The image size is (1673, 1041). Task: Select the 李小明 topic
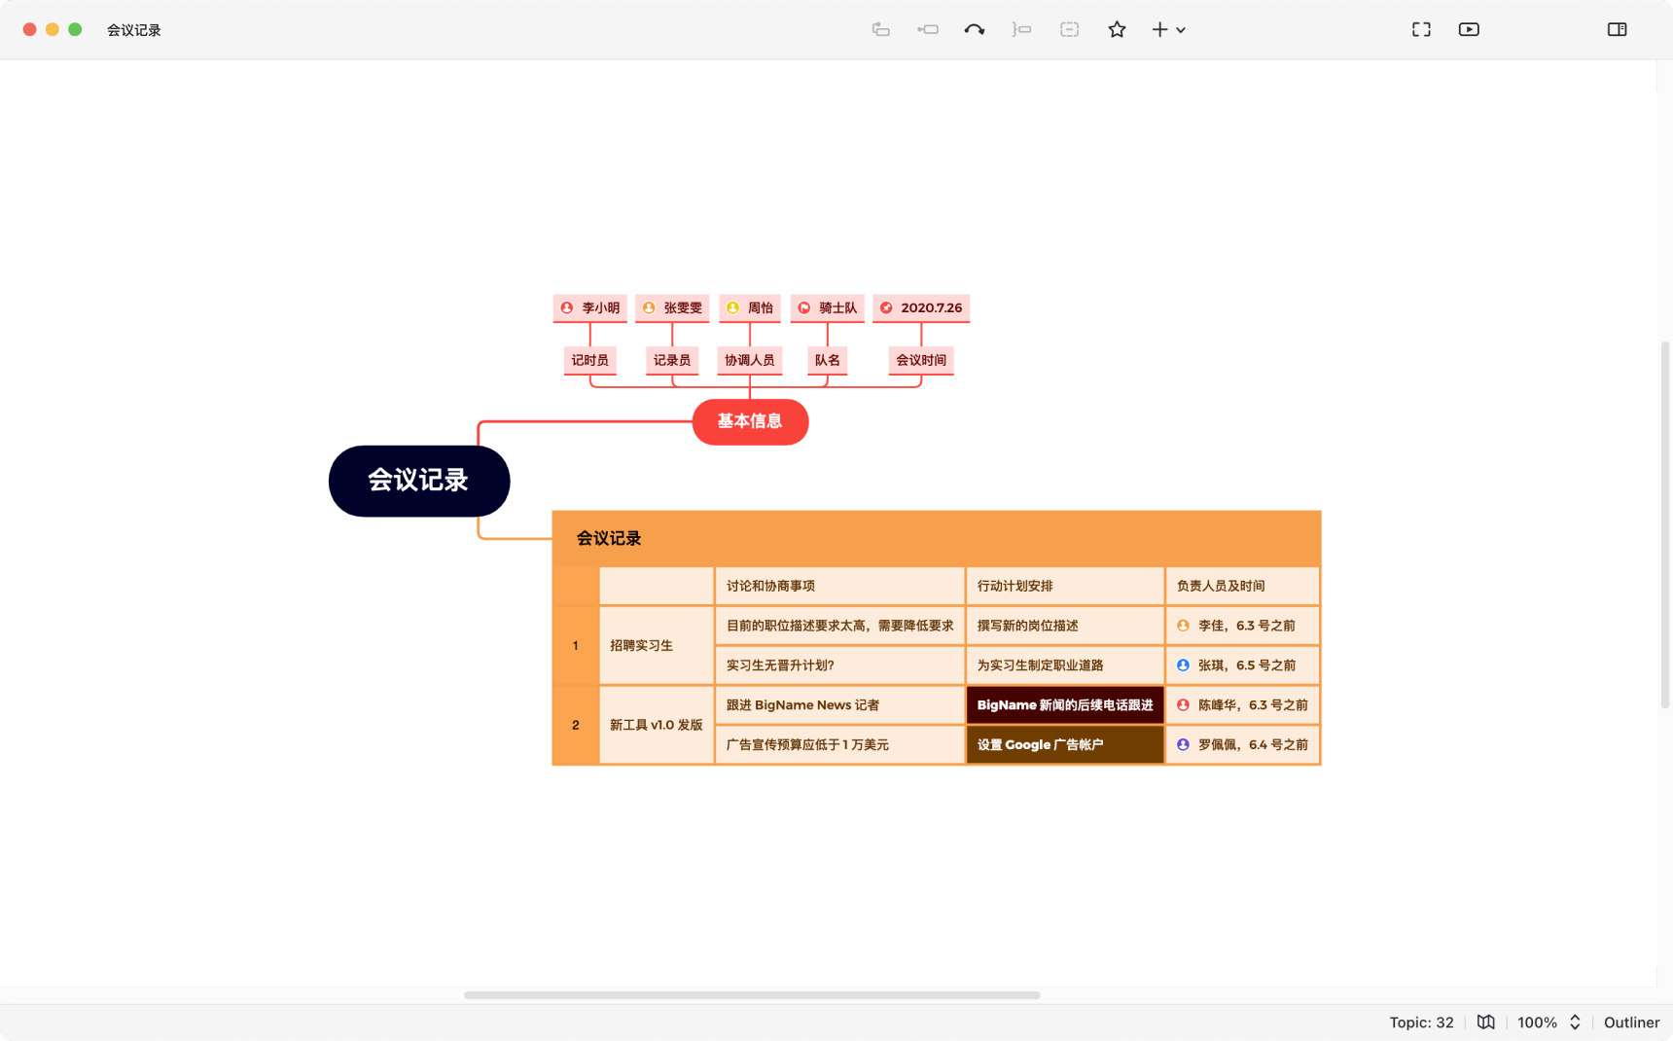(590, 307)
